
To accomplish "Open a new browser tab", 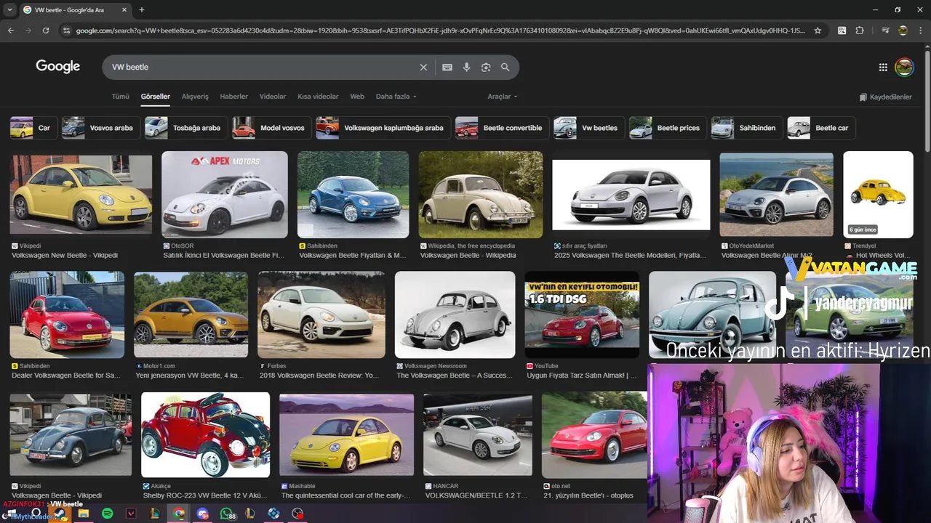I will point(142,9).
